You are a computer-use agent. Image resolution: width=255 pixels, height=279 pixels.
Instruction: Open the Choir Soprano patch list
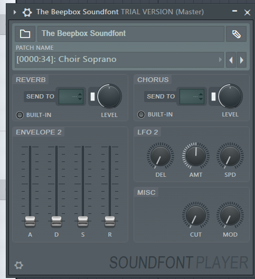[119, 60]
